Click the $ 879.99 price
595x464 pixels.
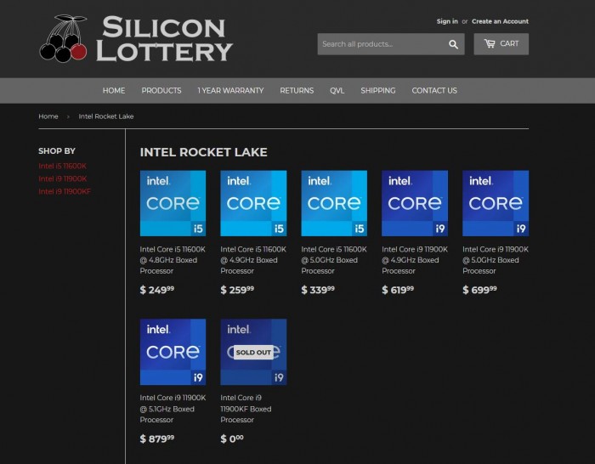pyautogui.click(x=157, y=439)
